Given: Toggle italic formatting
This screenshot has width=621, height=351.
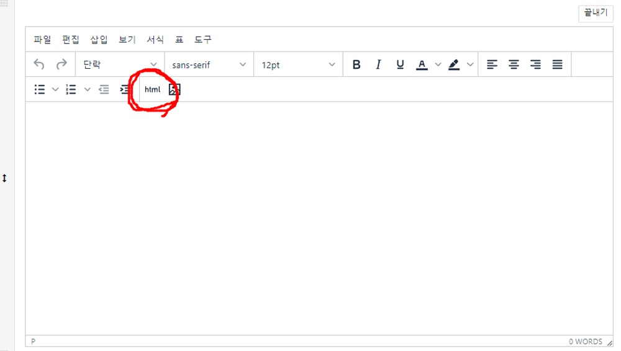Looking at the screenshot, I should coord(378,64).
